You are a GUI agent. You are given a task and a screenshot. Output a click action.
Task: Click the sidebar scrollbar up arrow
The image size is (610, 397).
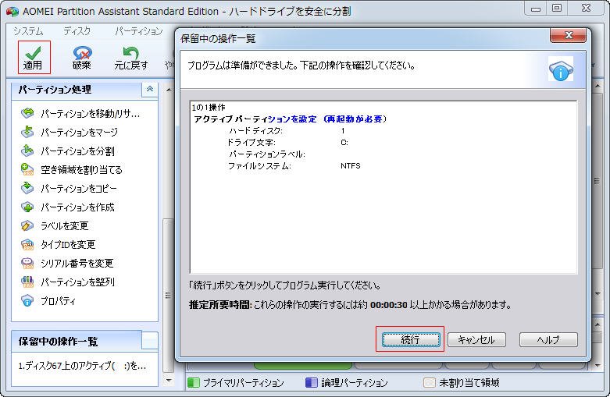coord(169,90)
